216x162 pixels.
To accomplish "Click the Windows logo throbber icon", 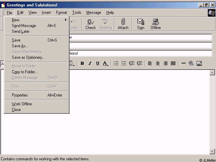I will point(212,13).
